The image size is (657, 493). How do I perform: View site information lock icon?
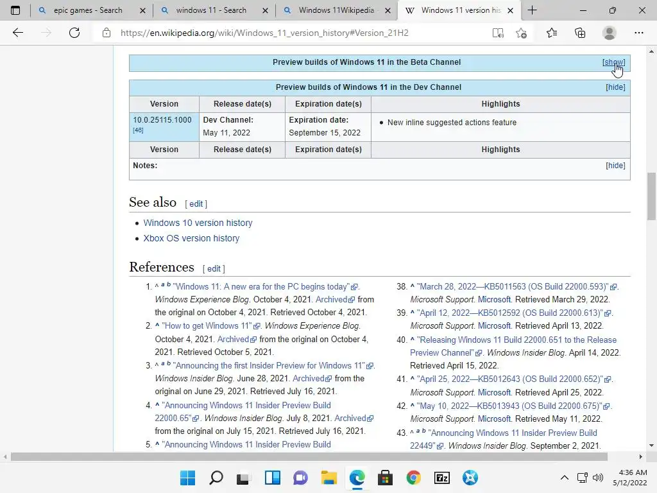coord(107,33)
